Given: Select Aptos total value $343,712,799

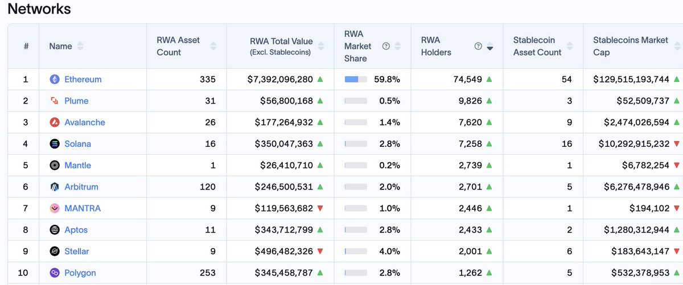Looking at the screenshot, I should click(x=284, y=230).
